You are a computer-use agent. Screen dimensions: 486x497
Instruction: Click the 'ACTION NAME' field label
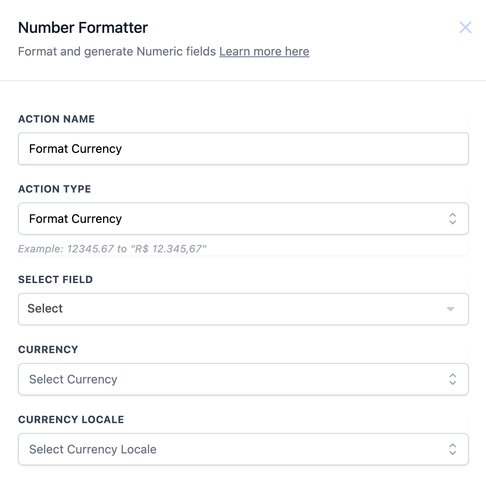click(56, 119)
